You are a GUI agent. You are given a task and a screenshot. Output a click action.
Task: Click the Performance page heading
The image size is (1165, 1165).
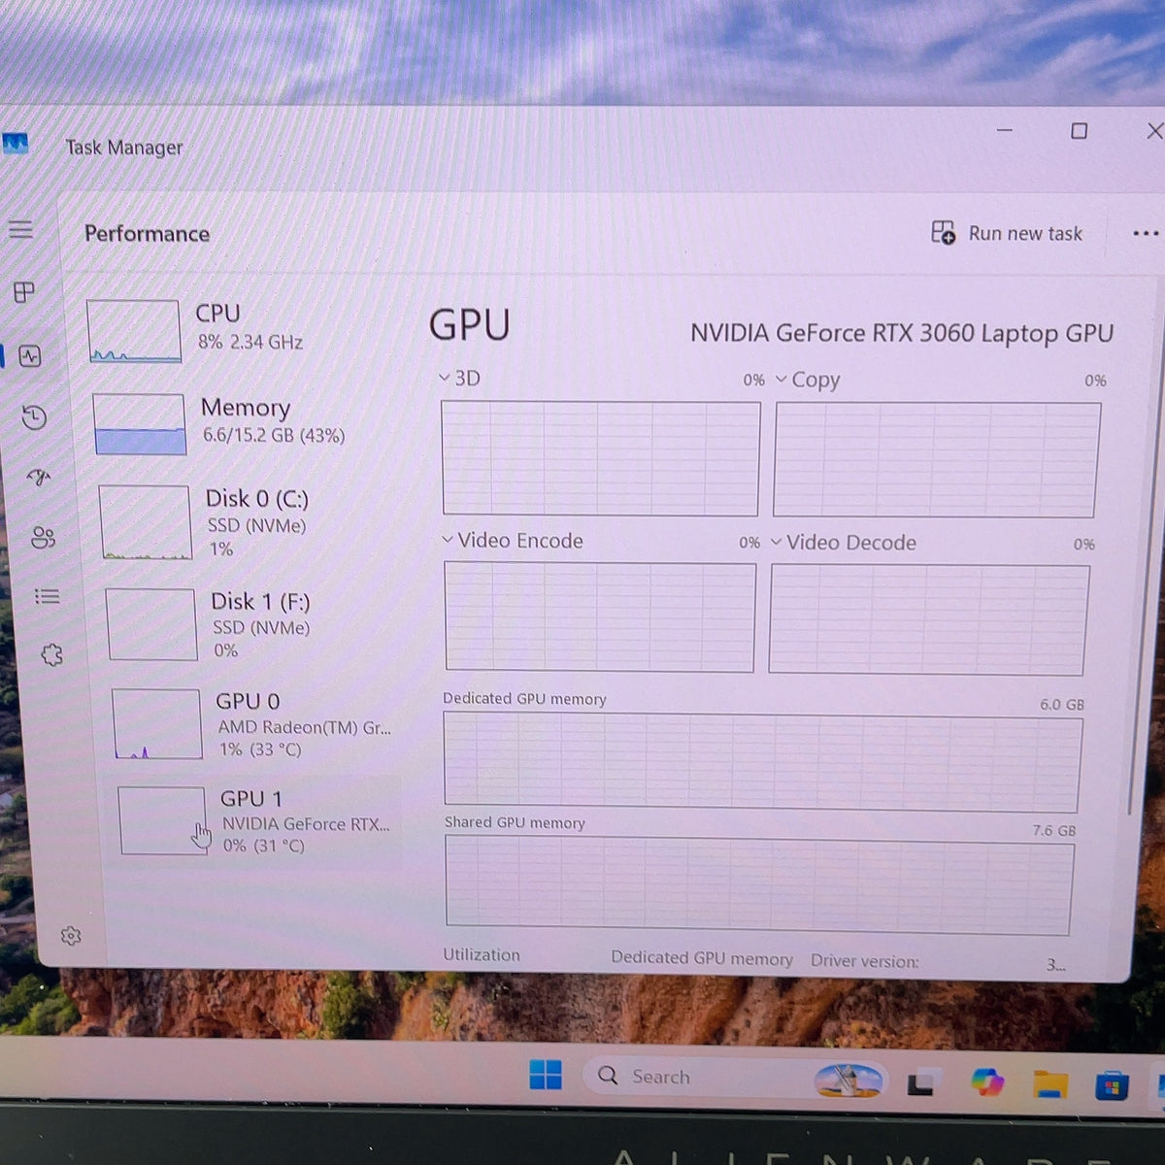[x=147, y=233]
